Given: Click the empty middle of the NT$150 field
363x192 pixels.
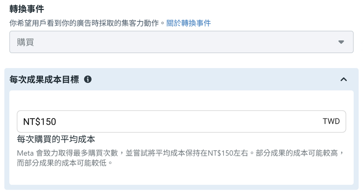Looking at the screenshot, I should coord(185,122).
